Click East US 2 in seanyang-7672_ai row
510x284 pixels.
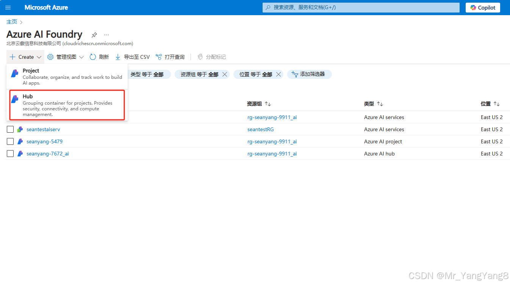492,154
